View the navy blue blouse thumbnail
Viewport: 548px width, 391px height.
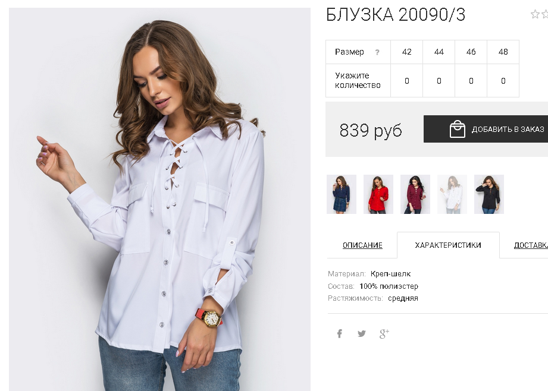tap(342, 194)
